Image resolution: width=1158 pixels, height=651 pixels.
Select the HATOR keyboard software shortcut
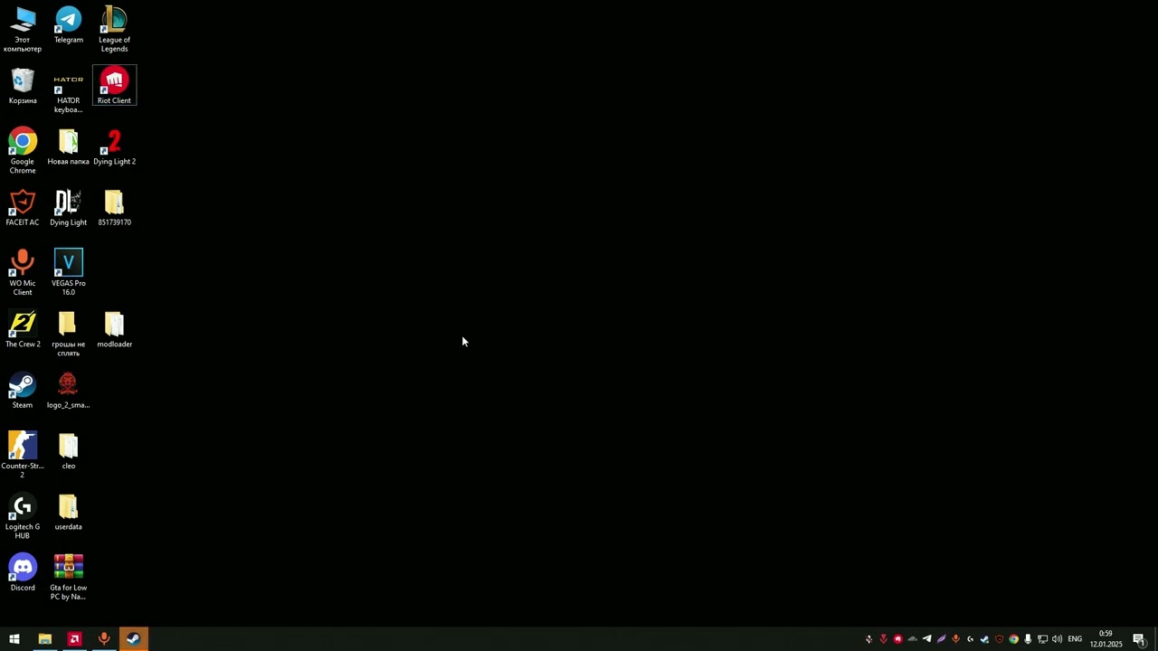(x=69, y=91)
